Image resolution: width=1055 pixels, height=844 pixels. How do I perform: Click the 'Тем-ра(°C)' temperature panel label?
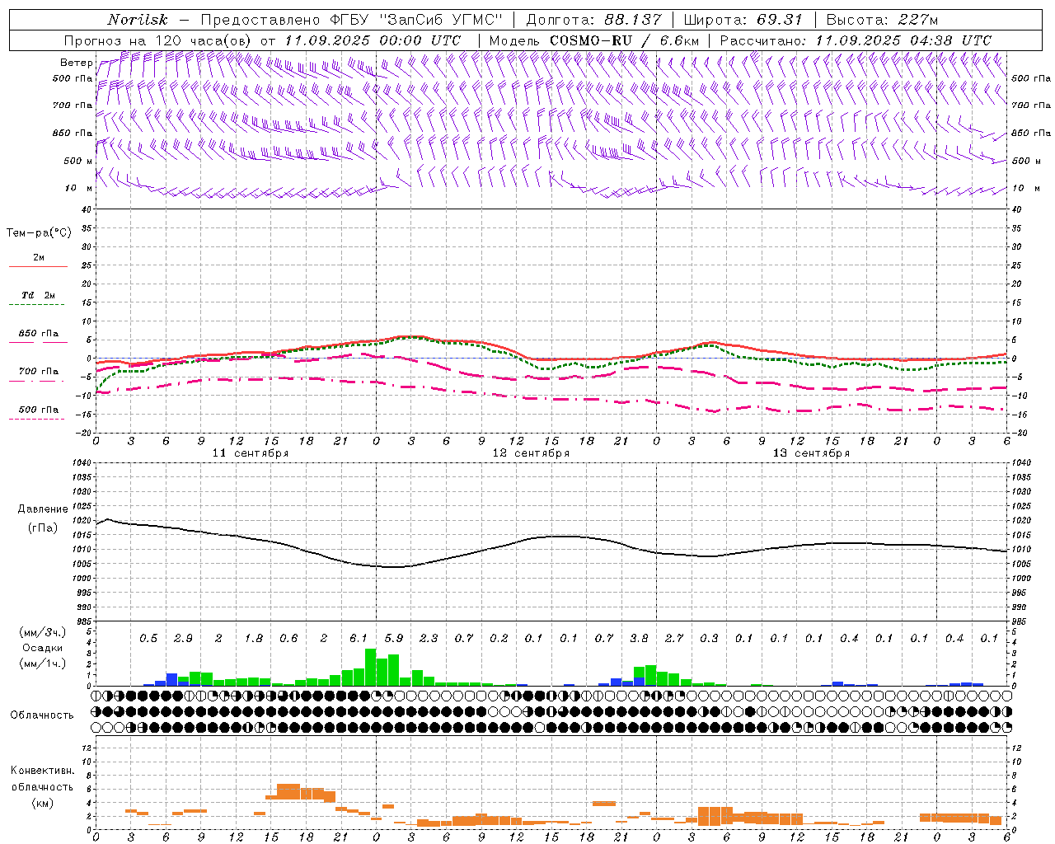[39, 232]
